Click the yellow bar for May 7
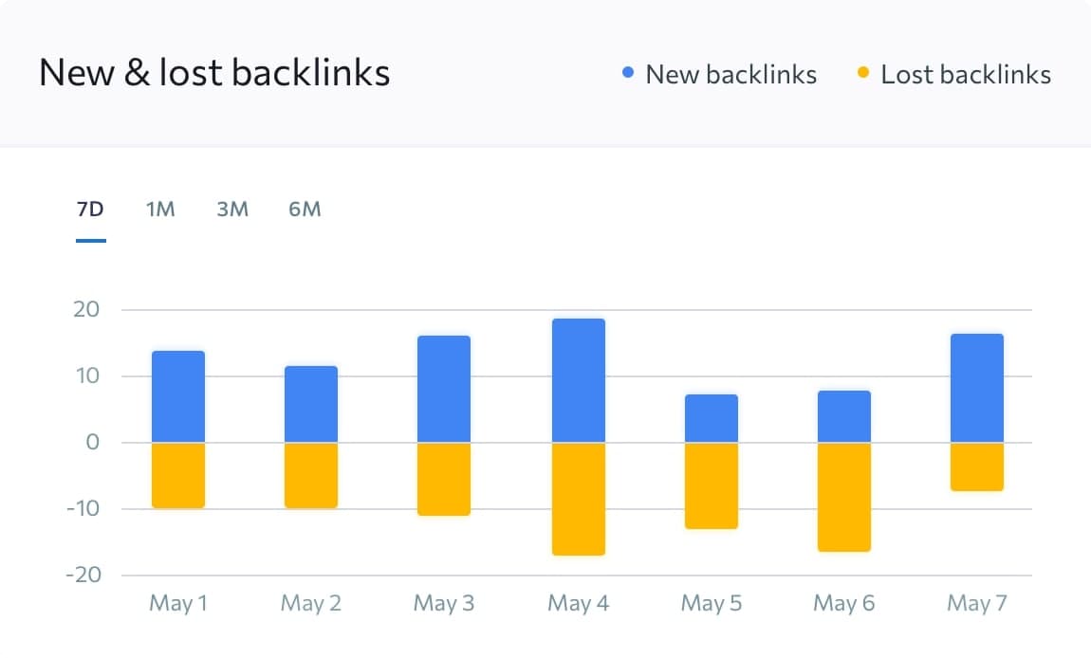This screenshot has width=1091, height=658. pyautogui.click(x=977, y=466)
